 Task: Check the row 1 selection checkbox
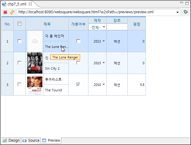(x=19, y=41)
